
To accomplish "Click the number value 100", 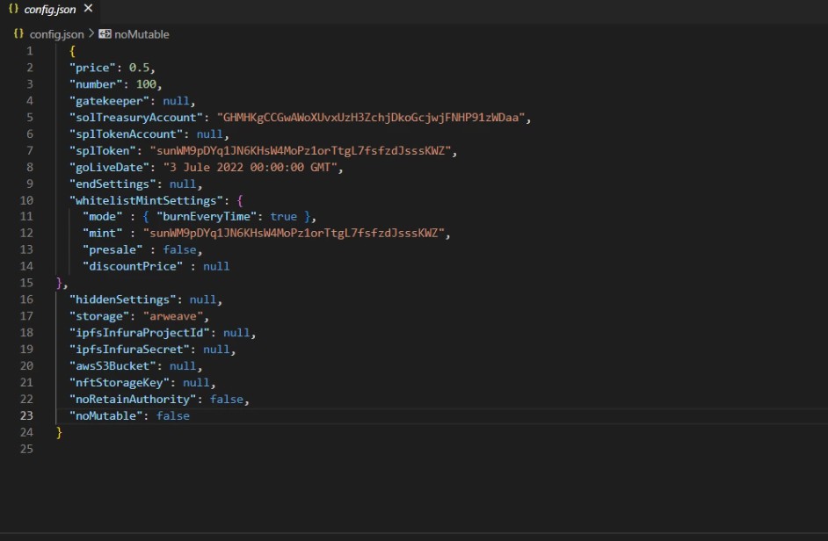I will click(x=146, y=84).
